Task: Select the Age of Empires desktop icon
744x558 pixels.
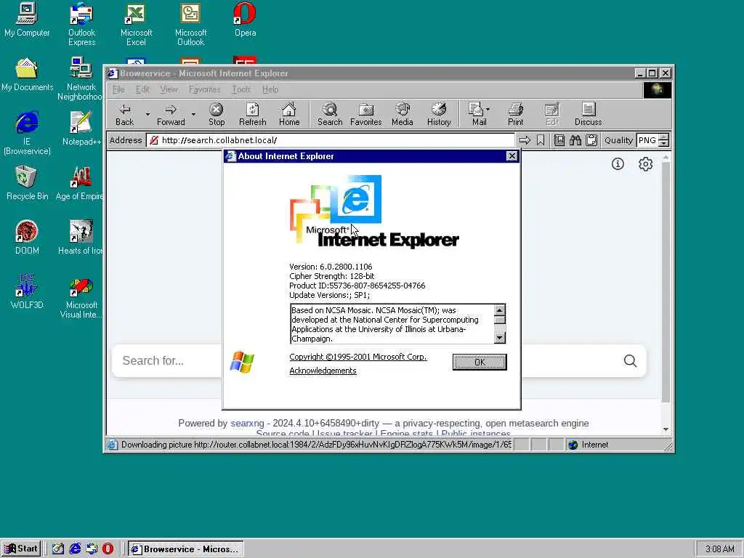Action: point(80,182)
